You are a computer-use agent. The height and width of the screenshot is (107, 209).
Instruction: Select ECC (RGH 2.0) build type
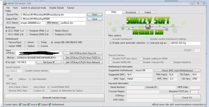point(14,35)
